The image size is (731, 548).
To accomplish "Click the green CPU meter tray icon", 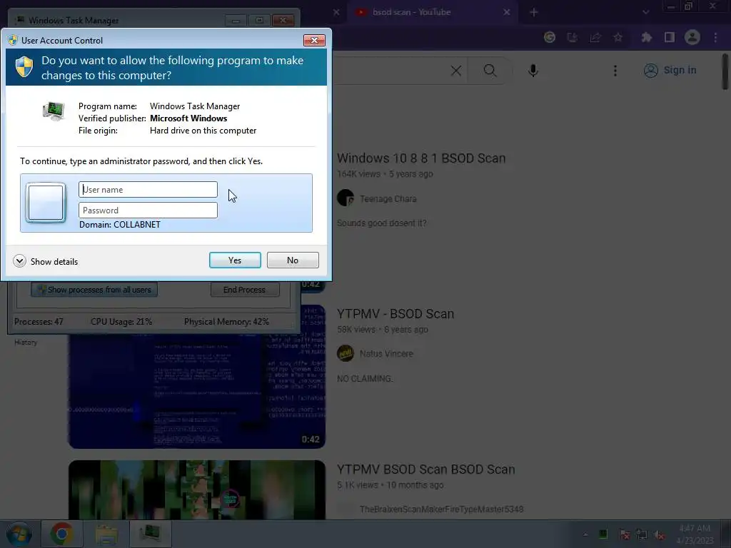I will tap(603, 534).
